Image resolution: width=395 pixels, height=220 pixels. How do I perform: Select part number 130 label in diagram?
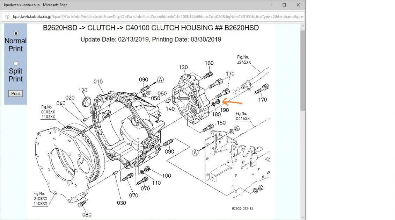pyautogui.click(x=183, y=67)
